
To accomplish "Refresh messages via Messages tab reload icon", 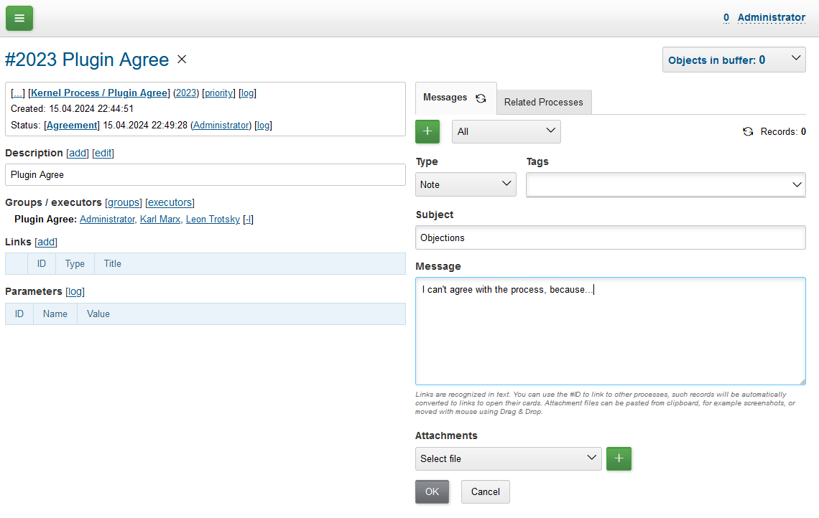I will point(481,98).
